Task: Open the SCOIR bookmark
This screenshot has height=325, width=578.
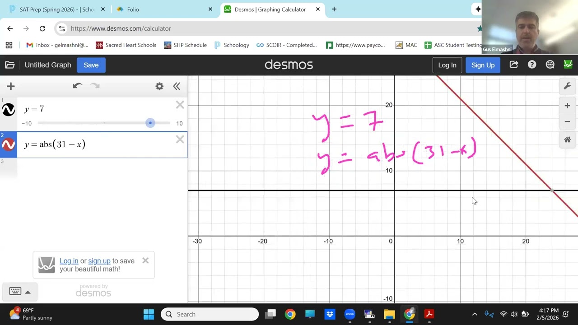Action: point(287,45)
